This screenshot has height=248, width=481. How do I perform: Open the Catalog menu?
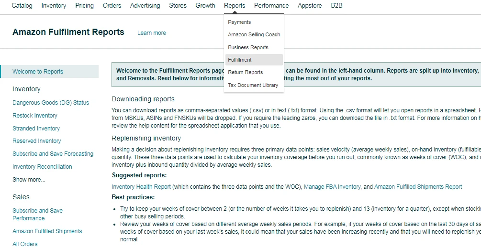click(x=22, y=6)
